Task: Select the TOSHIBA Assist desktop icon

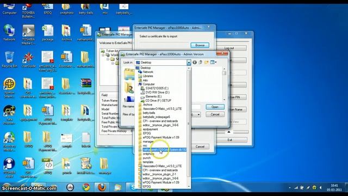Action: tap(9, 168)
